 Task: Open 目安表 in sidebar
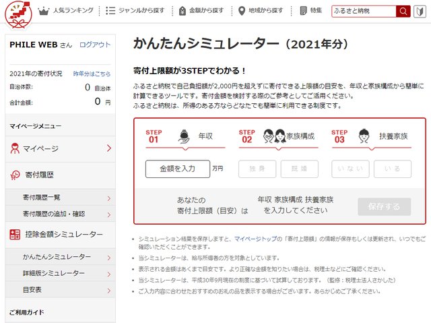[60, 290]
